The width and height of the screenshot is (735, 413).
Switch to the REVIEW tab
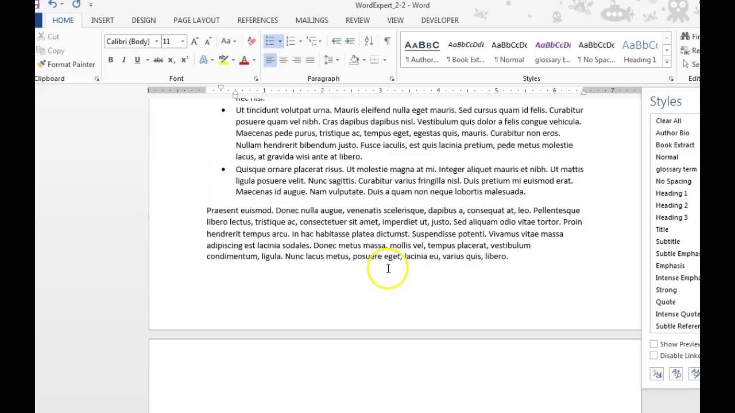point(358,20)
